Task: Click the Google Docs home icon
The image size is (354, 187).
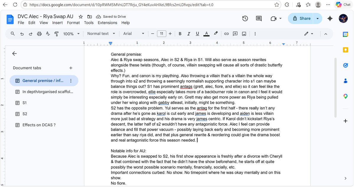Action: pyautogui.click(x=10, y=19)
